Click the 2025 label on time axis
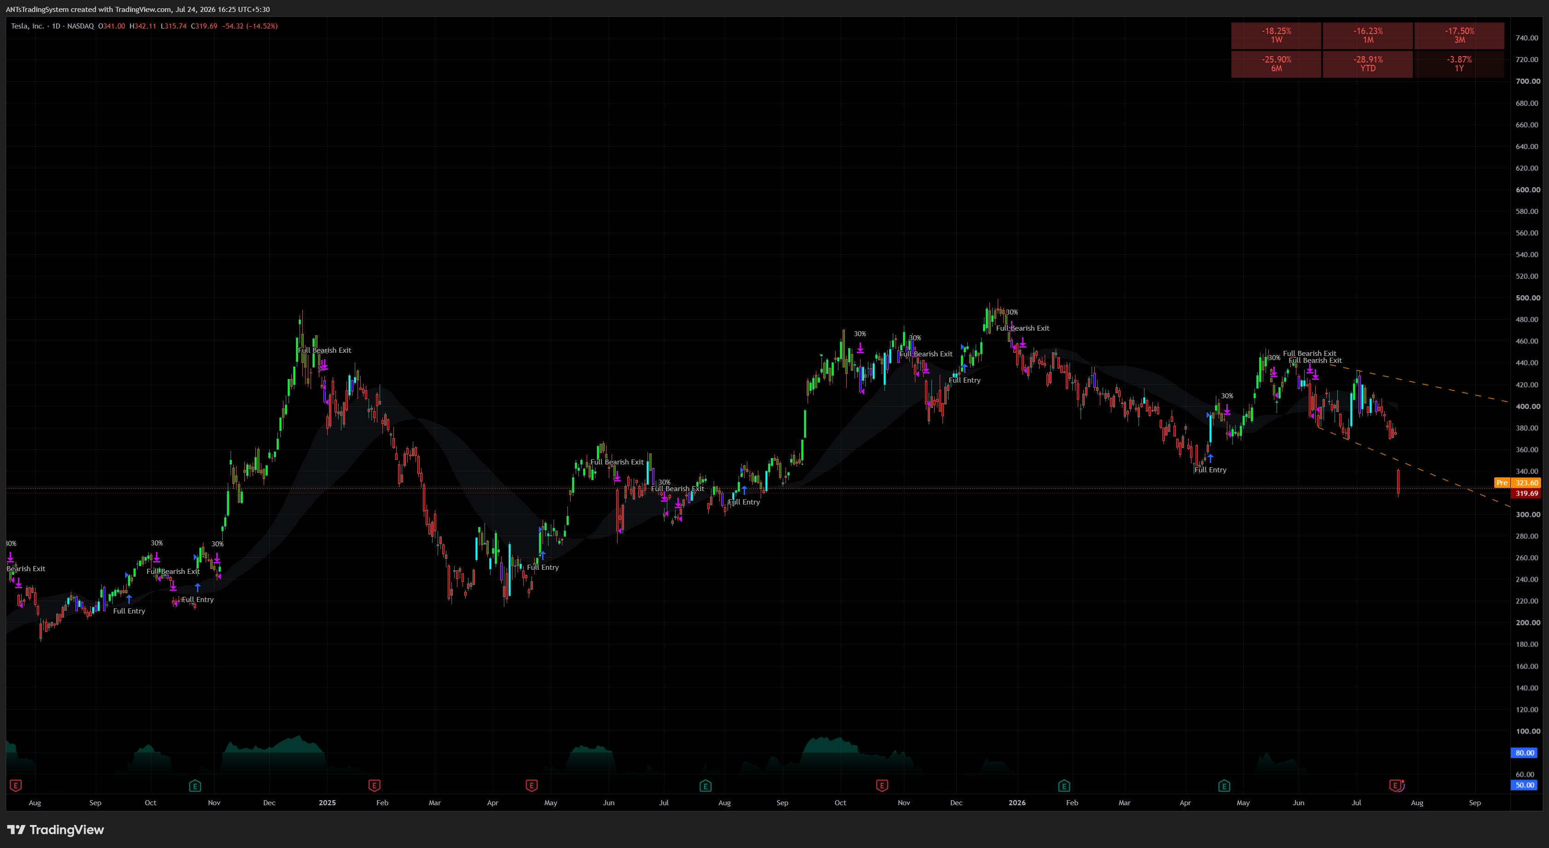This screenshot has height=848, width=1549. click(327, 802)
